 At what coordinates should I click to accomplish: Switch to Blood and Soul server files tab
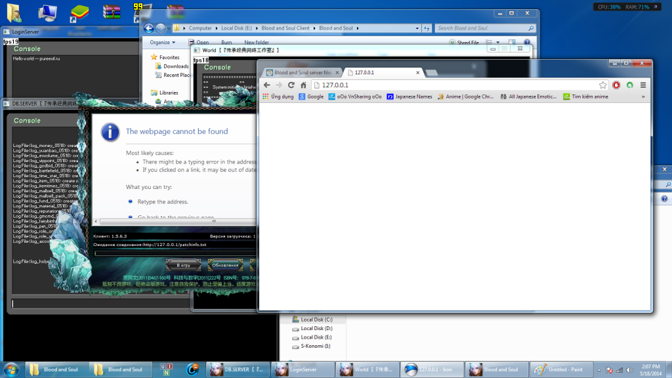click(x=303, y=72)
